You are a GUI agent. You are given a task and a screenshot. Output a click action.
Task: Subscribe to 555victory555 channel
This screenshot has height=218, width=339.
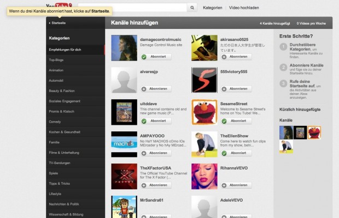point(236,89)
